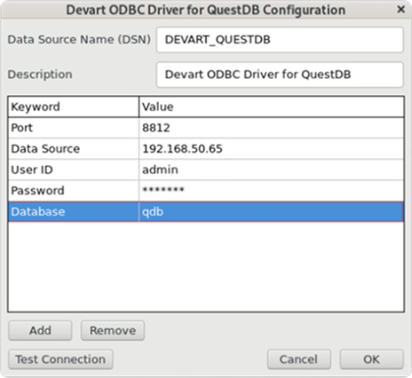Screen dimensions: 412x378
Task: Select the admin value cell
Action: pos(272,169)
